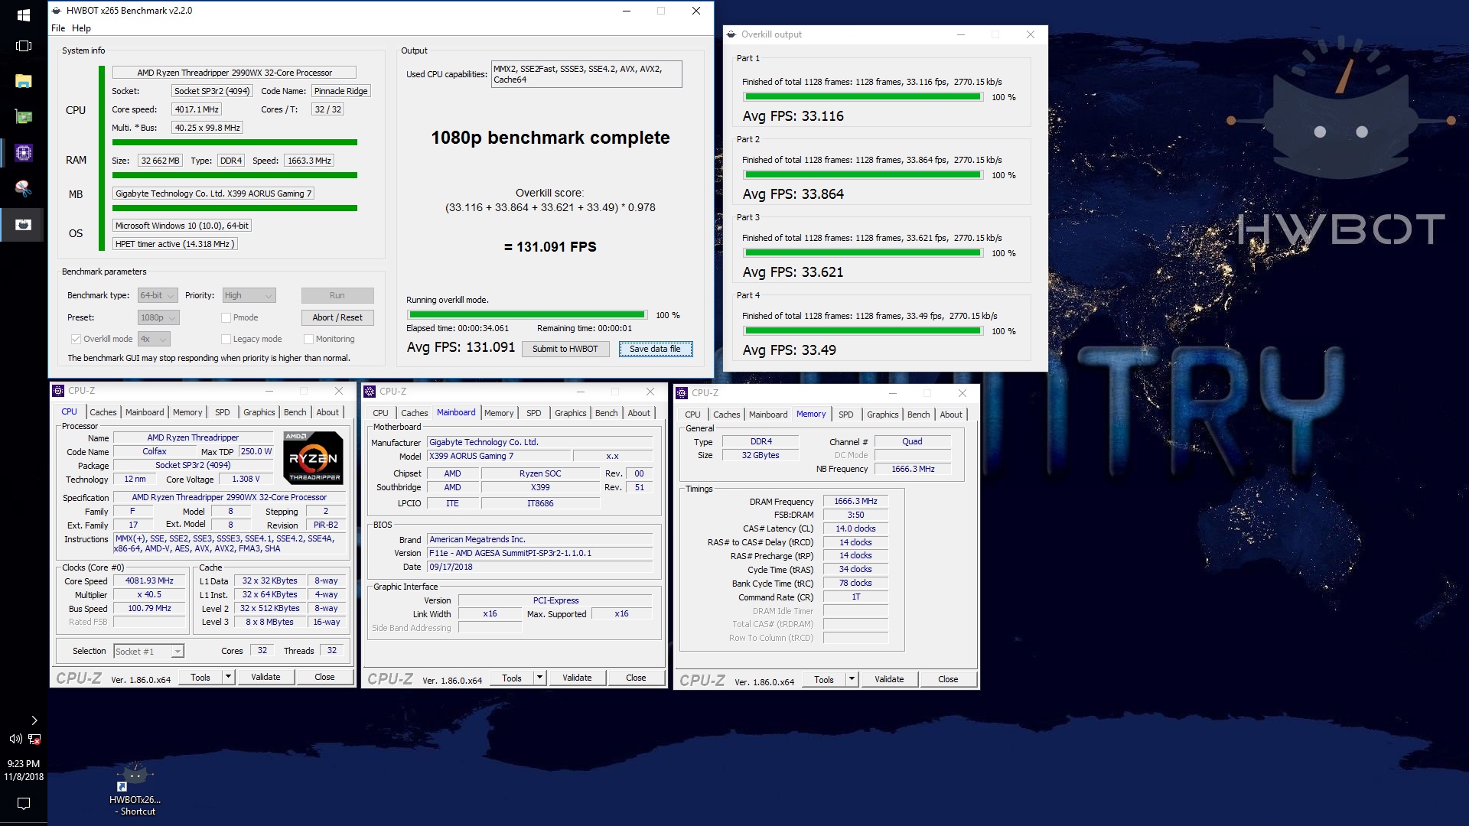The image size is (1469, 826).
Task: Click the Used CPU capabilities text box
Action: (x=586, y=74)
